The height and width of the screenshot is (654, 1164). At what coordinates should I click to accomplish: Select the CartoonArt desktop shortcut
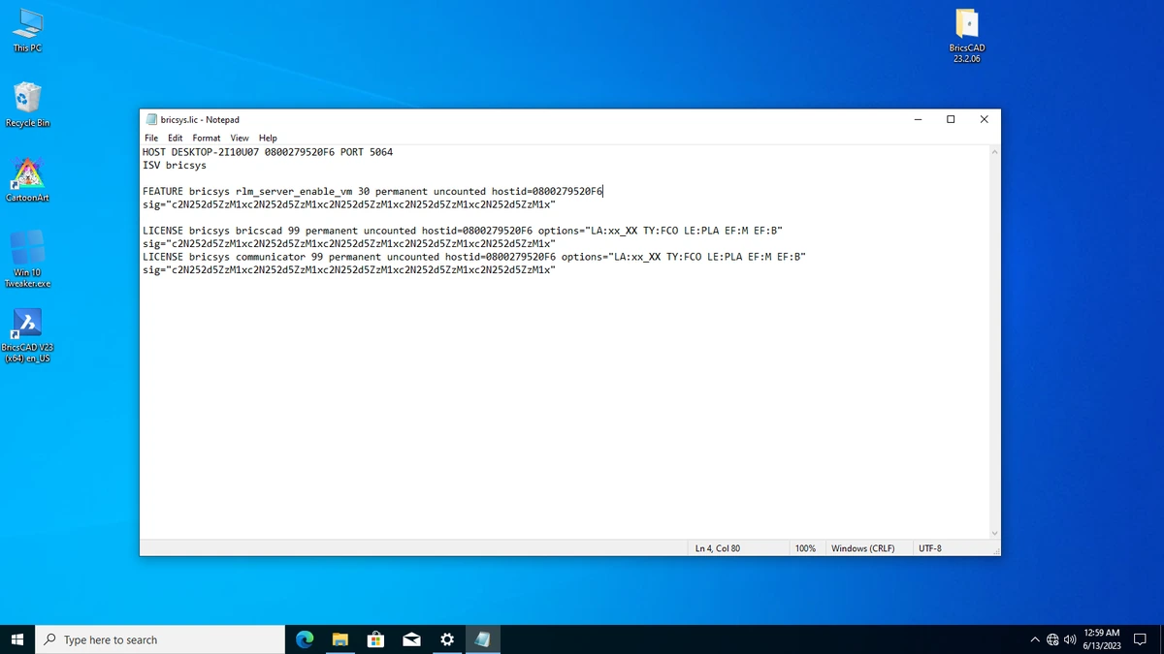27,179
